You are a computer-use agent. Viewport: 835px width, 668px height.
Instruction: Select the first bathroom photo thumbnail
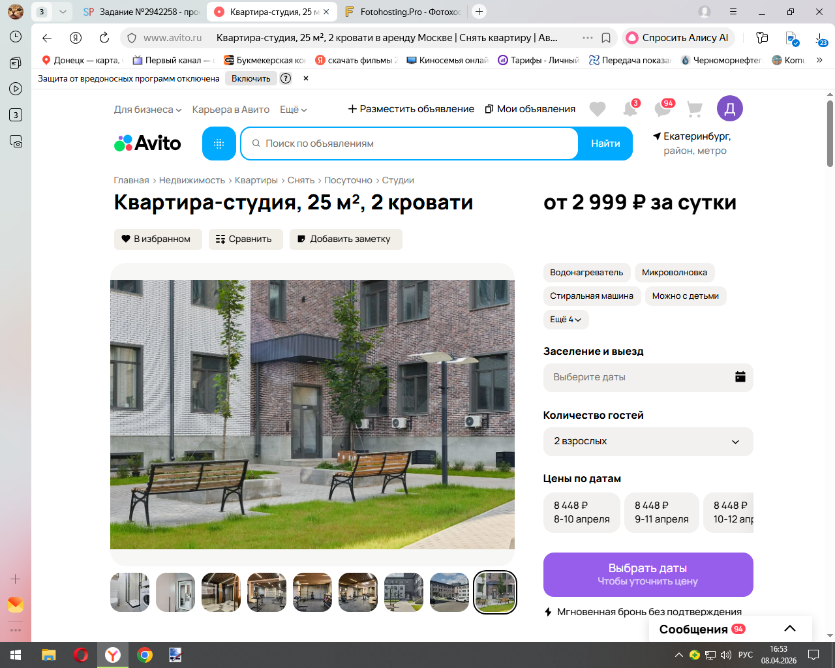pyautogui.click(x=130, y=592)
